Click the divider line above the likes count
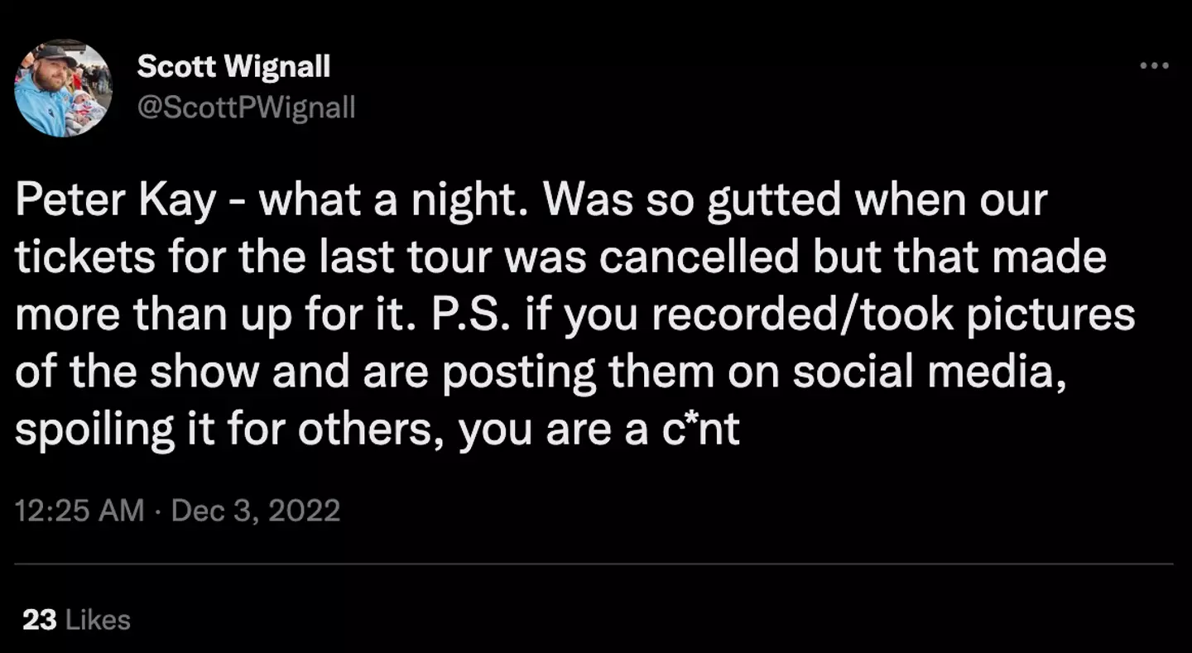The image size is (1192, 653). (594, 564)
